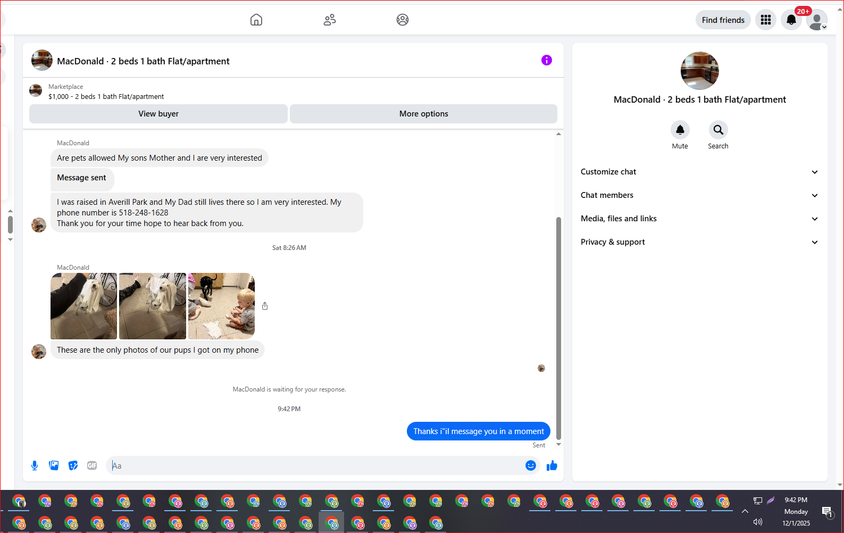Open the account profile avatar menu

pos(817,20)
